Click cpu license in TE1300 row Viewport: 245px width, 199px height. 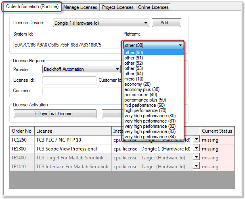click(126, 149)
